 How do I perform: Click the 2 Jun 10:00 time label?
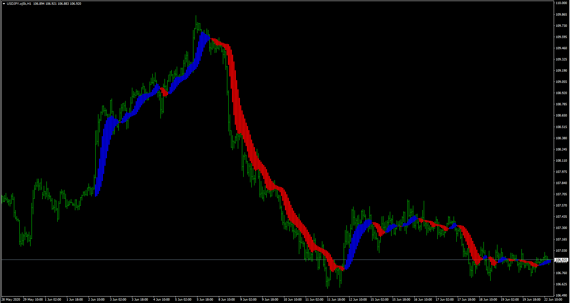tap(96, 300)
